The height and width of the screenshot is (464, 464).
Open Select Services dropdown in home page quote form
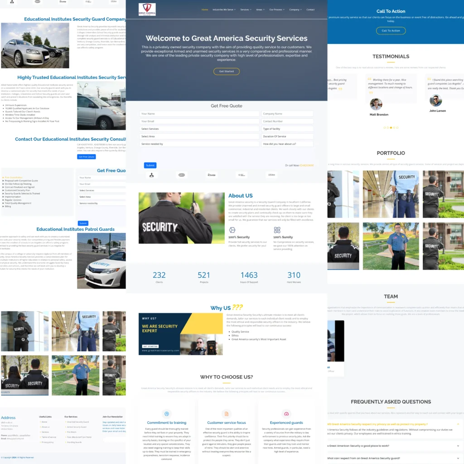[x=199, y=129]
